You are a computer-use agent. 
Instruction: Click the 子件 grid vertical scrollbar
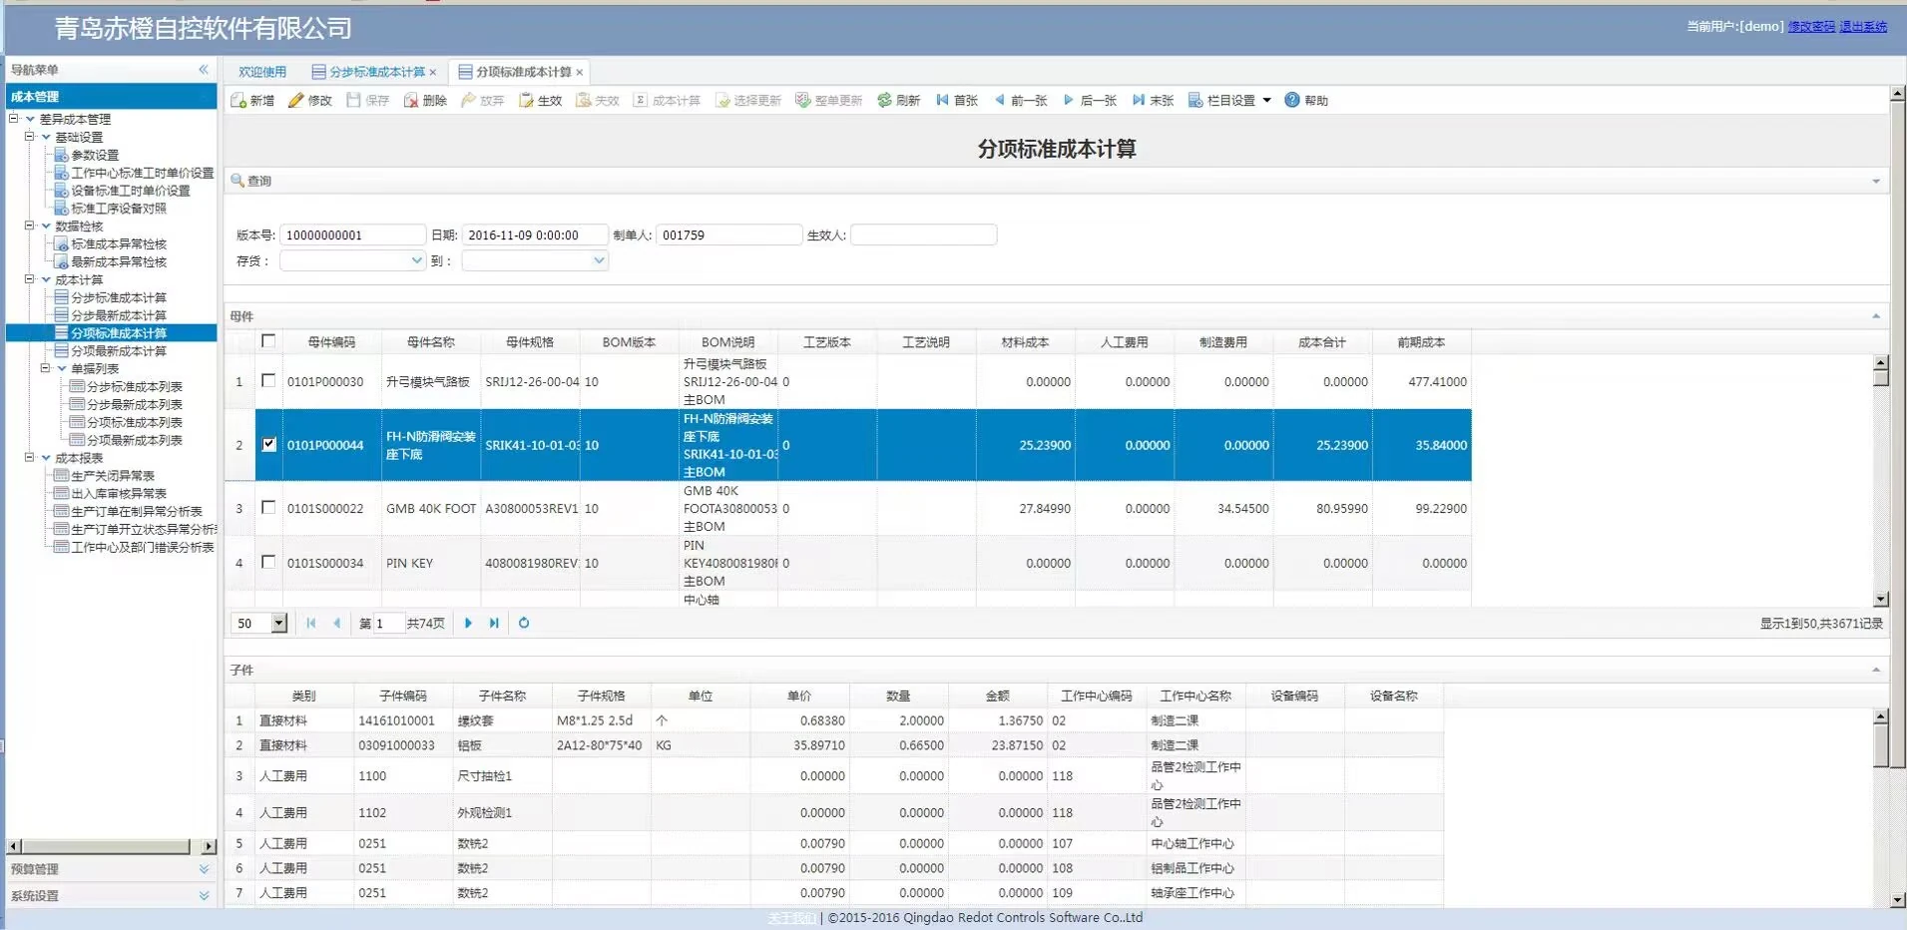point(1881,808)
